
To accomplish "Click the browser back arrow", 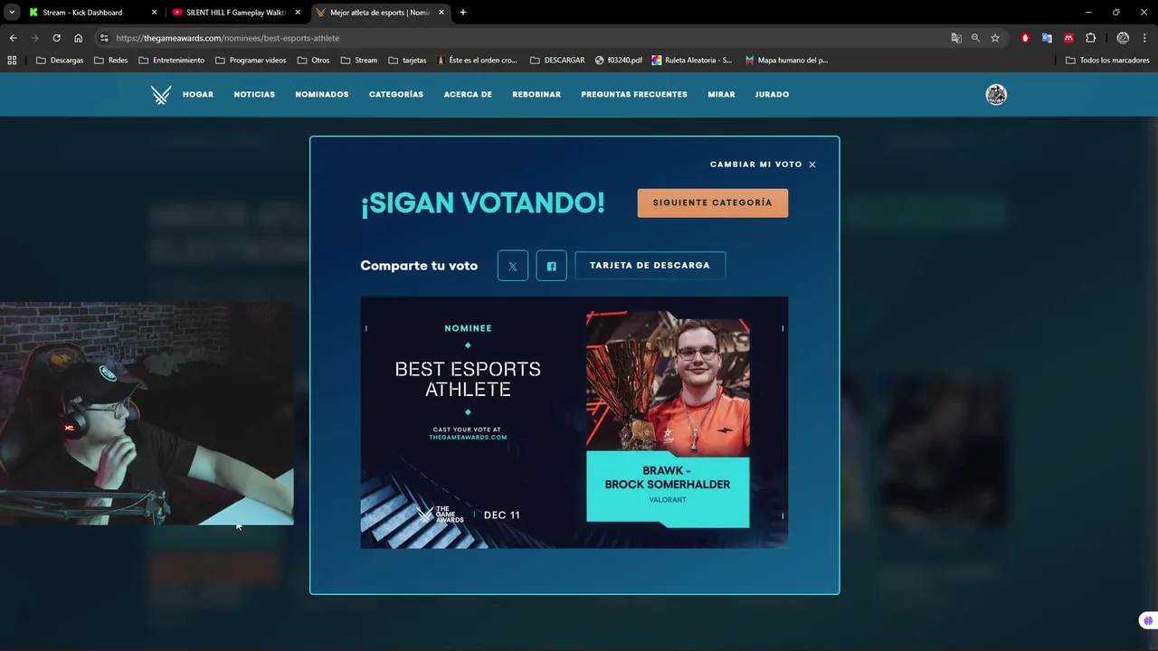I will pyautogui.click(x=14, y=38).
